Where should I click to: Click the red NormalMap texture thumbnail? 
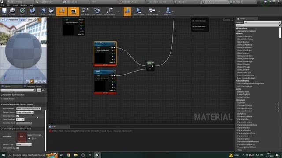point(22,136)
